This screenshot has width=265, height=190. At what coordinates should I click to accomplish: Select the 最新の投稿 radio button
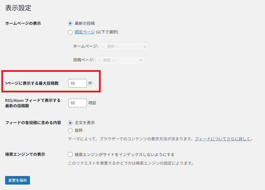pos(70,23)
